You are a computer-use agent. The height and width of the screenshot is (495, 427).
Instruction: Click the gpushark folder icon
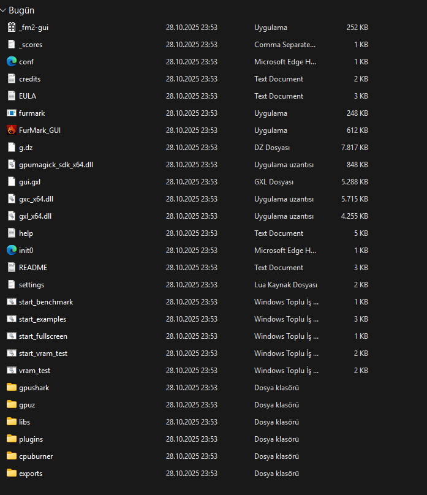pyautogui.click(x=12, y=387)
